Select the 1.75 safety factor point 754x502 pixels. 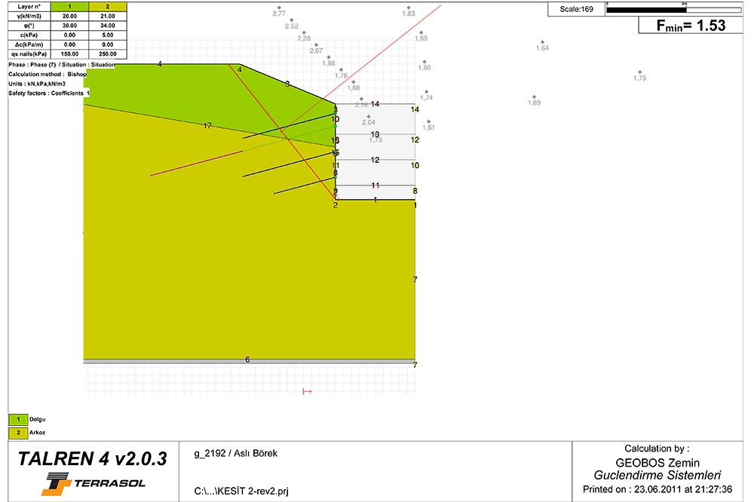click(x=639, y=72)
